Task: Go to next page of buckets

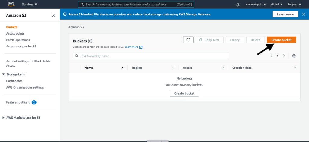Action: tap(284, 56)
